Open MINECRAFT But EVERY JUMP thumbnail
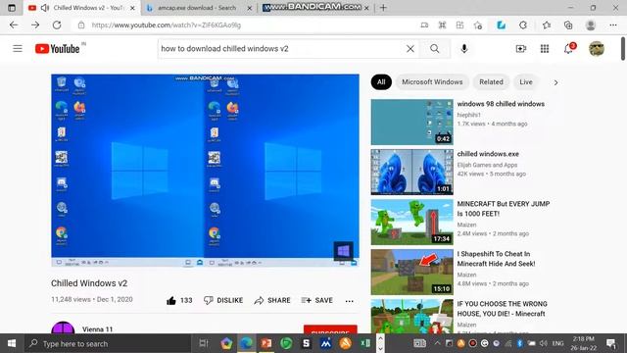 (411, 223)
